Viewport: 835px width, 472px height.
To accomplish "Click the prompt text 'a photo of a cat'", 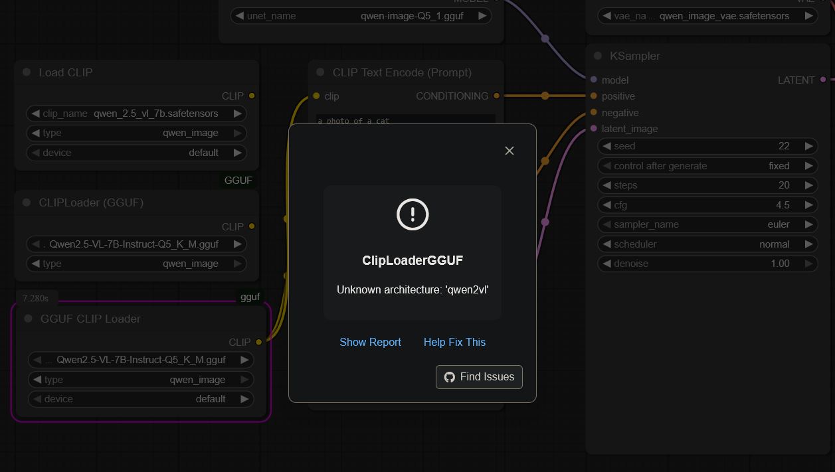I will click(x=353, y=121).
